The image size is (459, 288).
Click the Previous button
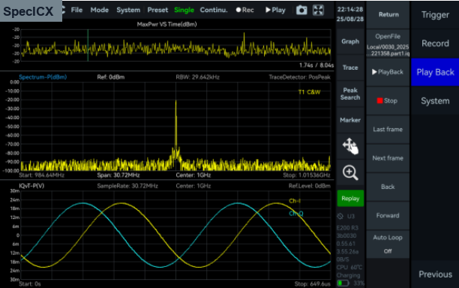pyautogui.click(x=435, y=274)
